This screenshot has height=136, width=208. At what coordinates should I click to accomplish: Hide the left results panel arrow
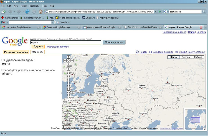pos(61,93)
